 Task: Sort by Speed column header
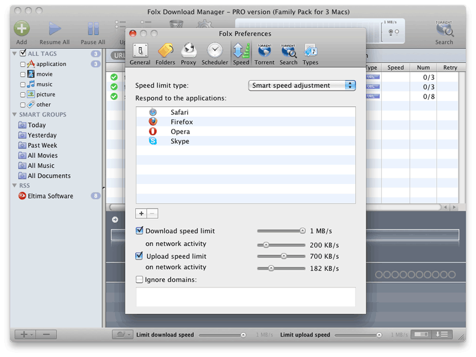pos(395,67)
